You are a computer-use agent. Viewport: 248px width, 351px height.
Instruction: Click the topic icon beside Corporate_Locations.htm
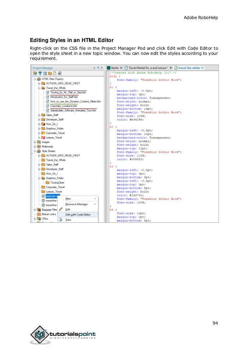(47, 106)
